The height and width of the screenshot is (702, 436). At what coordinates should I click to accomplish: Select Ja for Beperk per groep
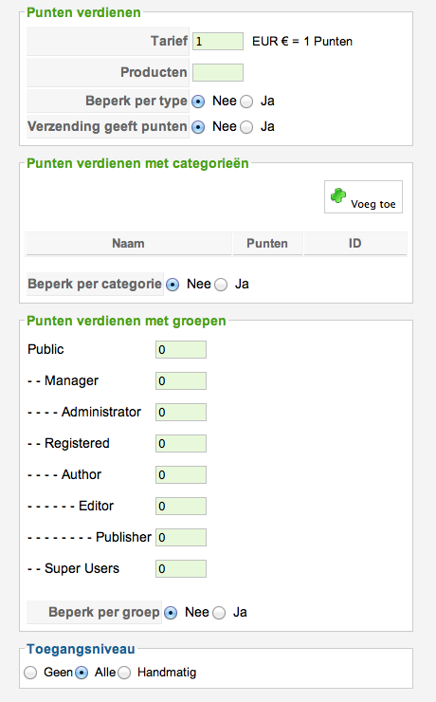click(x=219, y=613)
